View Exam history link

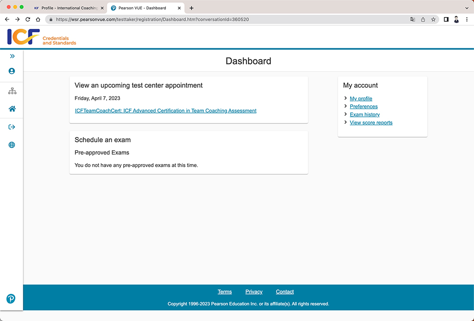(365, 115)
